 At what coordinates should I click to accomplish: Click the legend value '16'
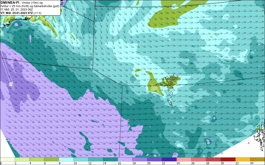point(119,163)
